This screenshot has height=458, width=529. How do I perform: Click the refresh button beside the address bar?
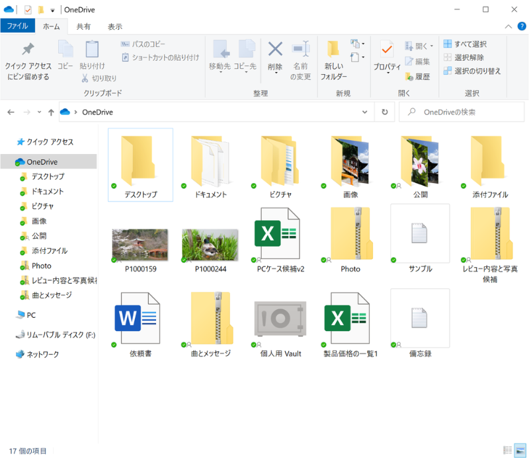pyautogui.click(x=384, y=112)
